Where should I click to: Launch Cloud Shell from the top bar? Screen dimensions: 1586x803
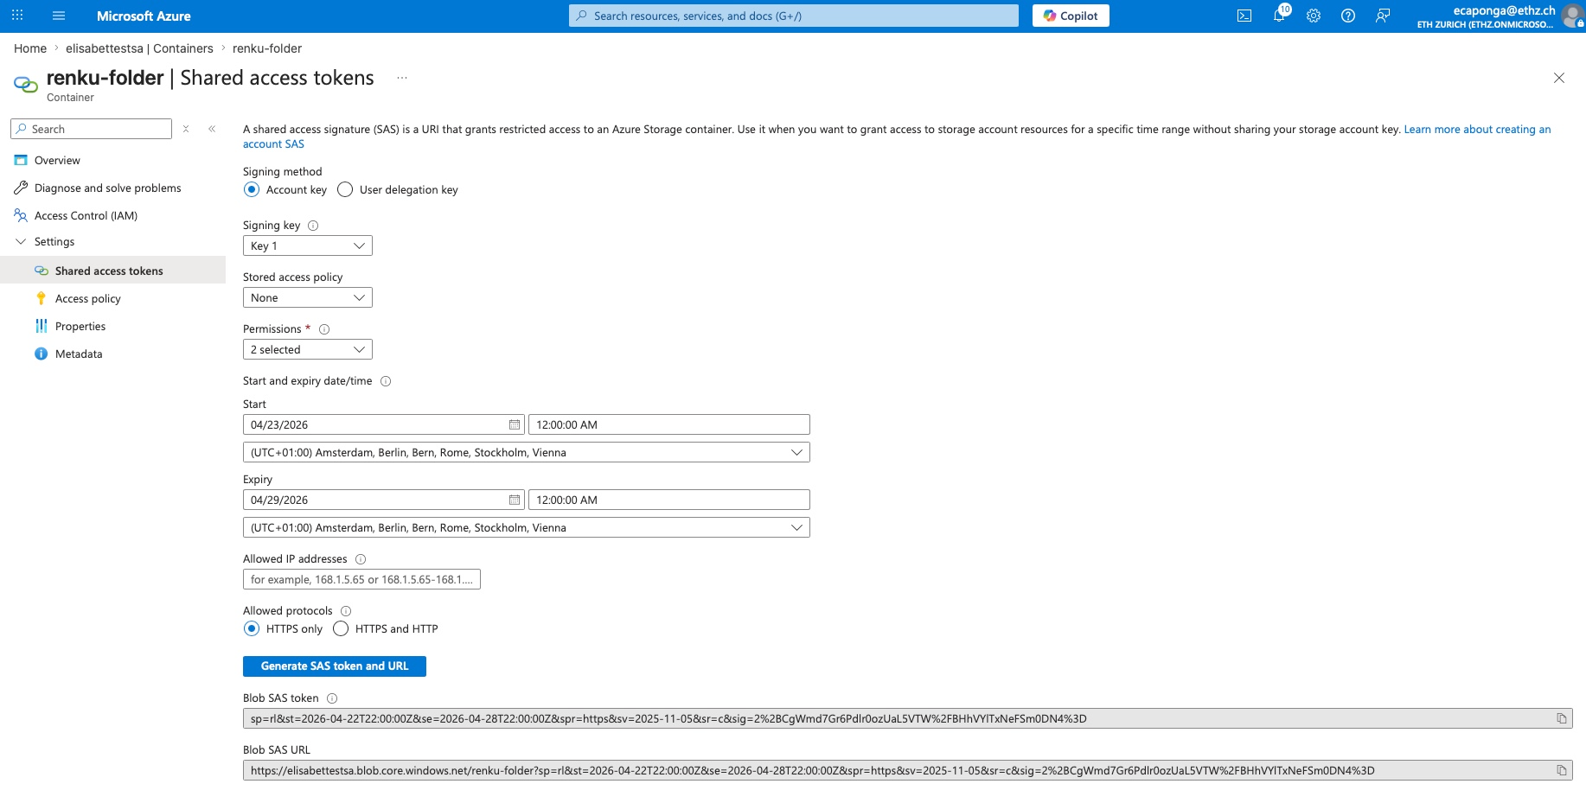(x=1244, y=16)
